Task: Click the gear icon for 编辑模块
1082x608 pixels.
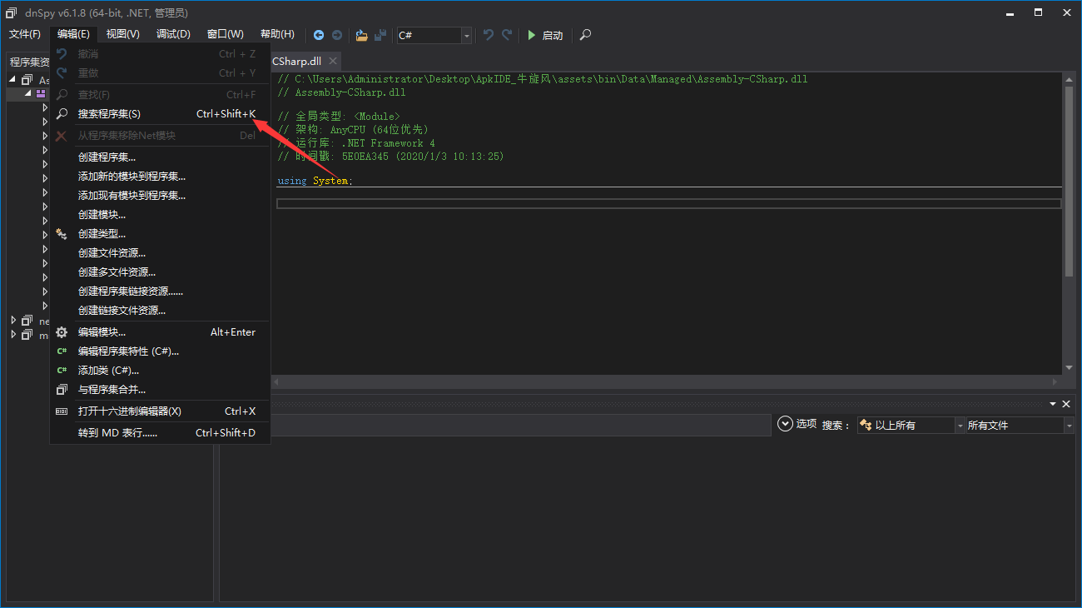Action: 62,332
